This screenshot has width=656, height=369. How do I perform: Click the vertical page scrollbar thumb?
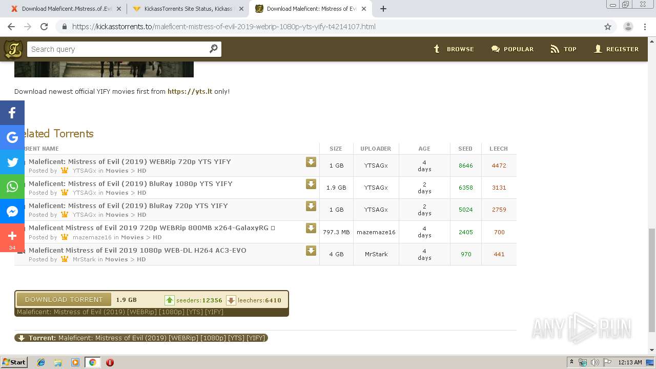coord(652,281)
